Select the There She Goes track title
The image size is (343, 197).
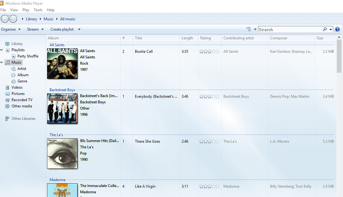click(147, 141)
